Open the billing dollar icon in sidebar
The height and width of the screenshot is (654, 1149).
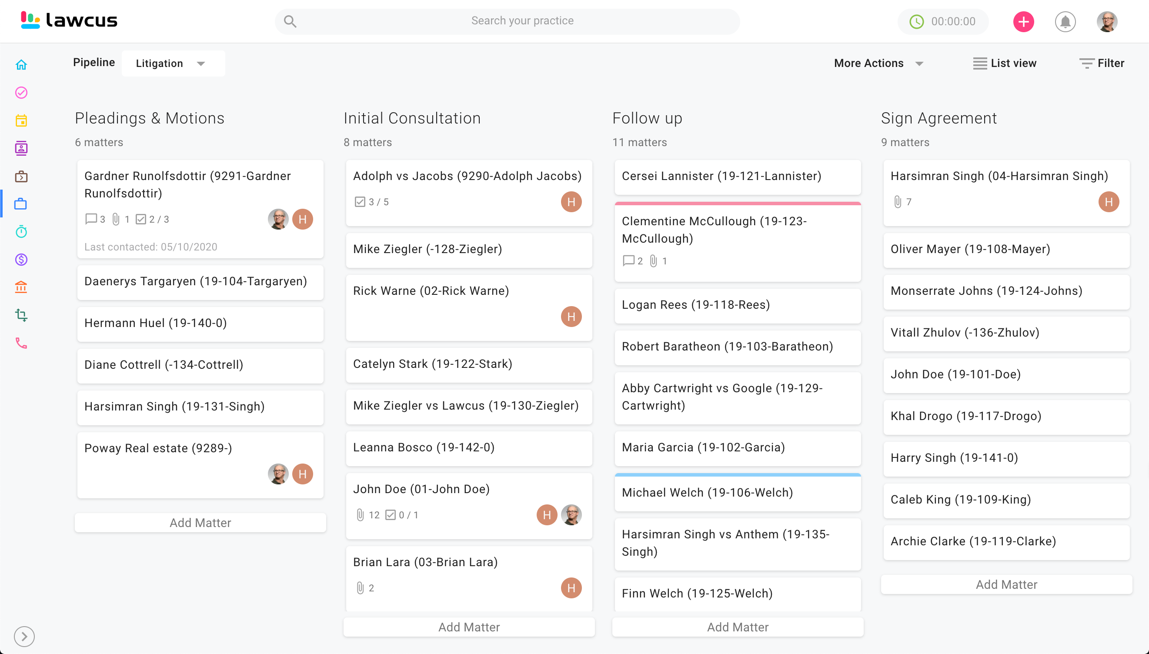(21, 260)
